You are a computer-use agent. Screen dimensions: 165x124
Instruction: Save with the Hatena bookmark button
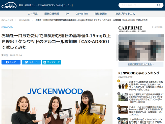(51, 62)
